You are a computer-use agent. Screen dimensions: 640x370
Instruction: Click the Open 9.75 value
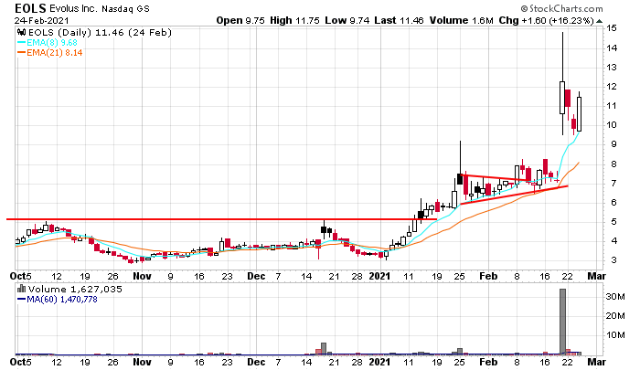(240, 20)
